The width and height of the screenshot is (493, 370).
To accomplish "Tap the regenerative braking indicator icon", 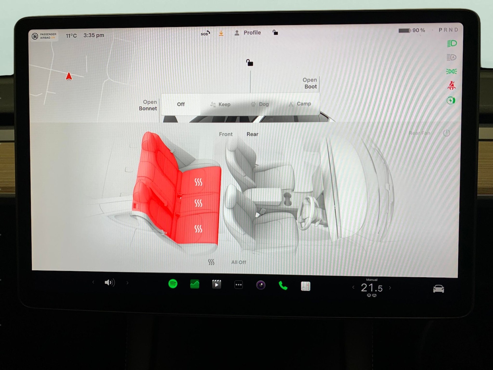I will coord(451,100).
